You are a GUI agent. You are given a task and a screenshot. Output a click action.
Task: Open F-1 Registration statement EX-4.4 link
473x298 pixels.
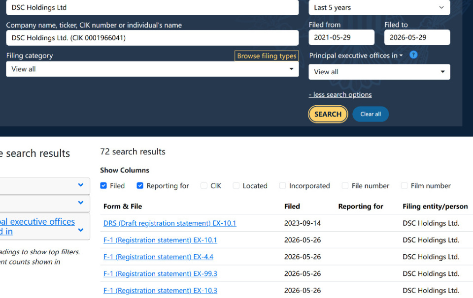tap(158, 257)
